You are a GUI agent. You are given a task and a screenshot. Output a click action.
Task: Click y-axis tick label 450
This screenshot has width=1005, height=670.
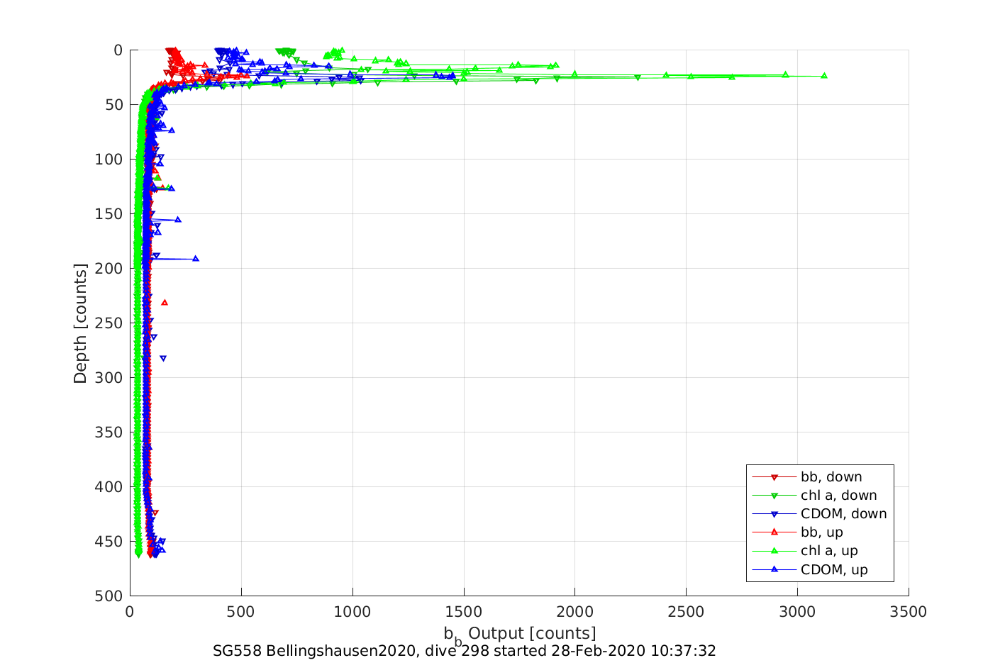tap(109, 542)
